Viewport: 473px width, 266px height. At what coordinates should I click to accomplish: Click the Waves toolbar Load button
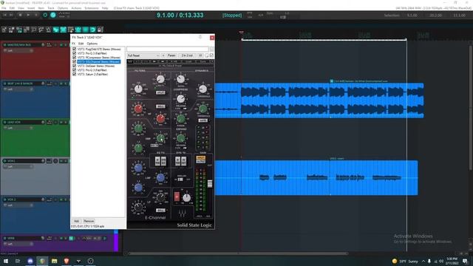coord(188,61)
